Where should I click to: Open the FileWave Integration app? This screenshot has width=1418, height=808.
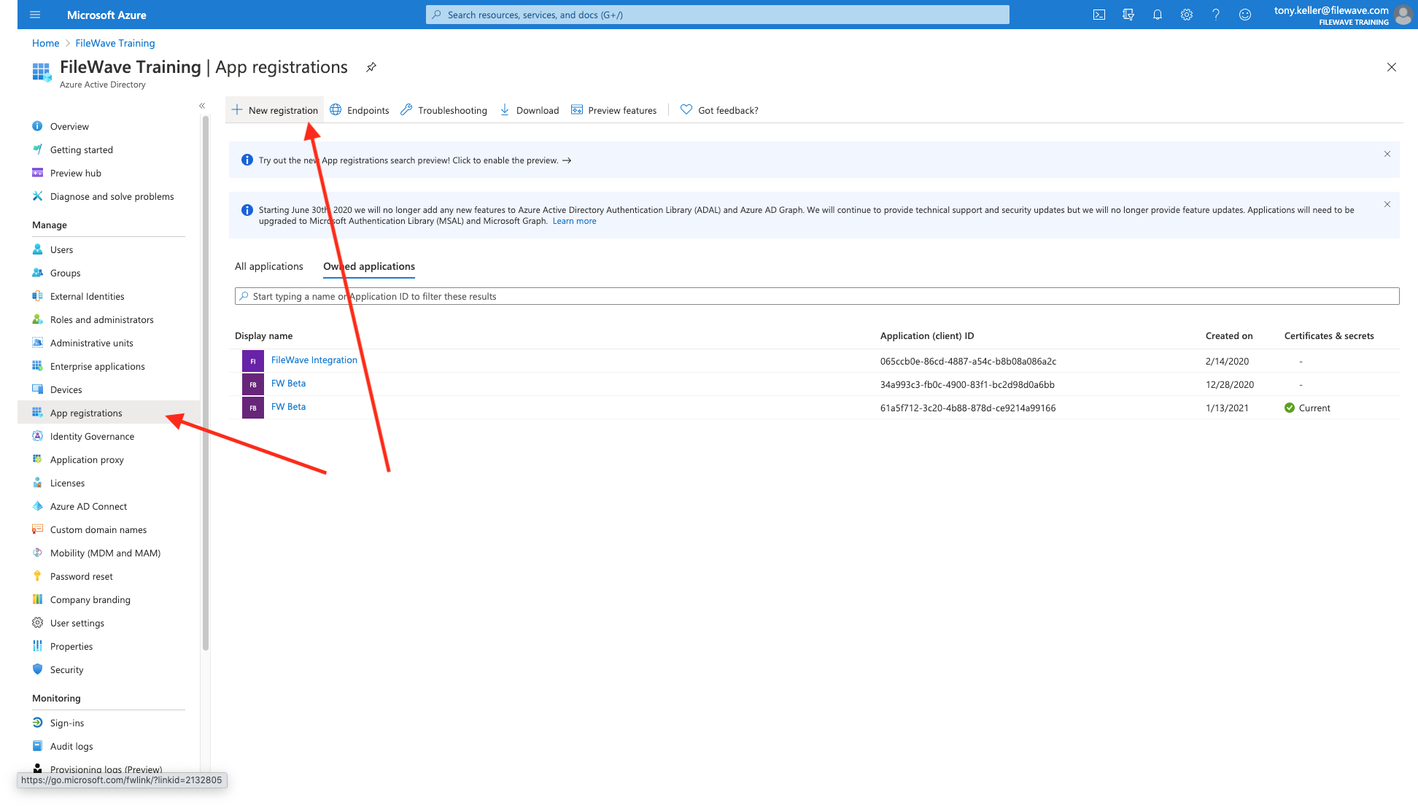click(x=314, y=360)
